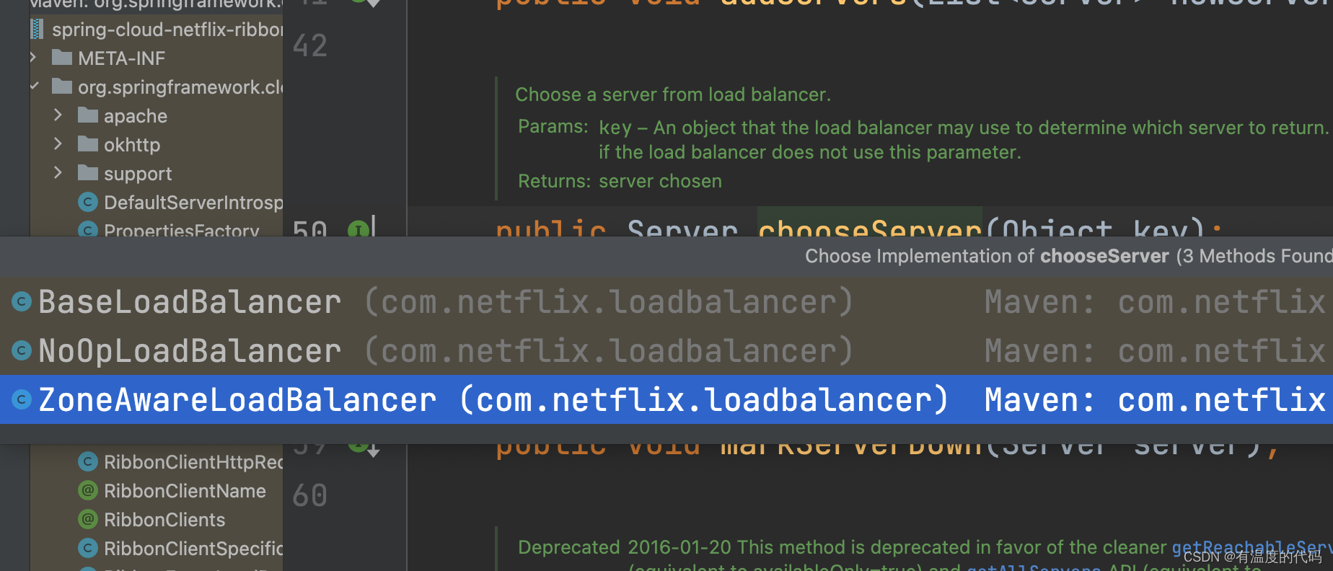The width and height of the screenshot is (1333, 571).
Task: Collapse the org.springframework.cloud package
Action: (x=33, y=86)
